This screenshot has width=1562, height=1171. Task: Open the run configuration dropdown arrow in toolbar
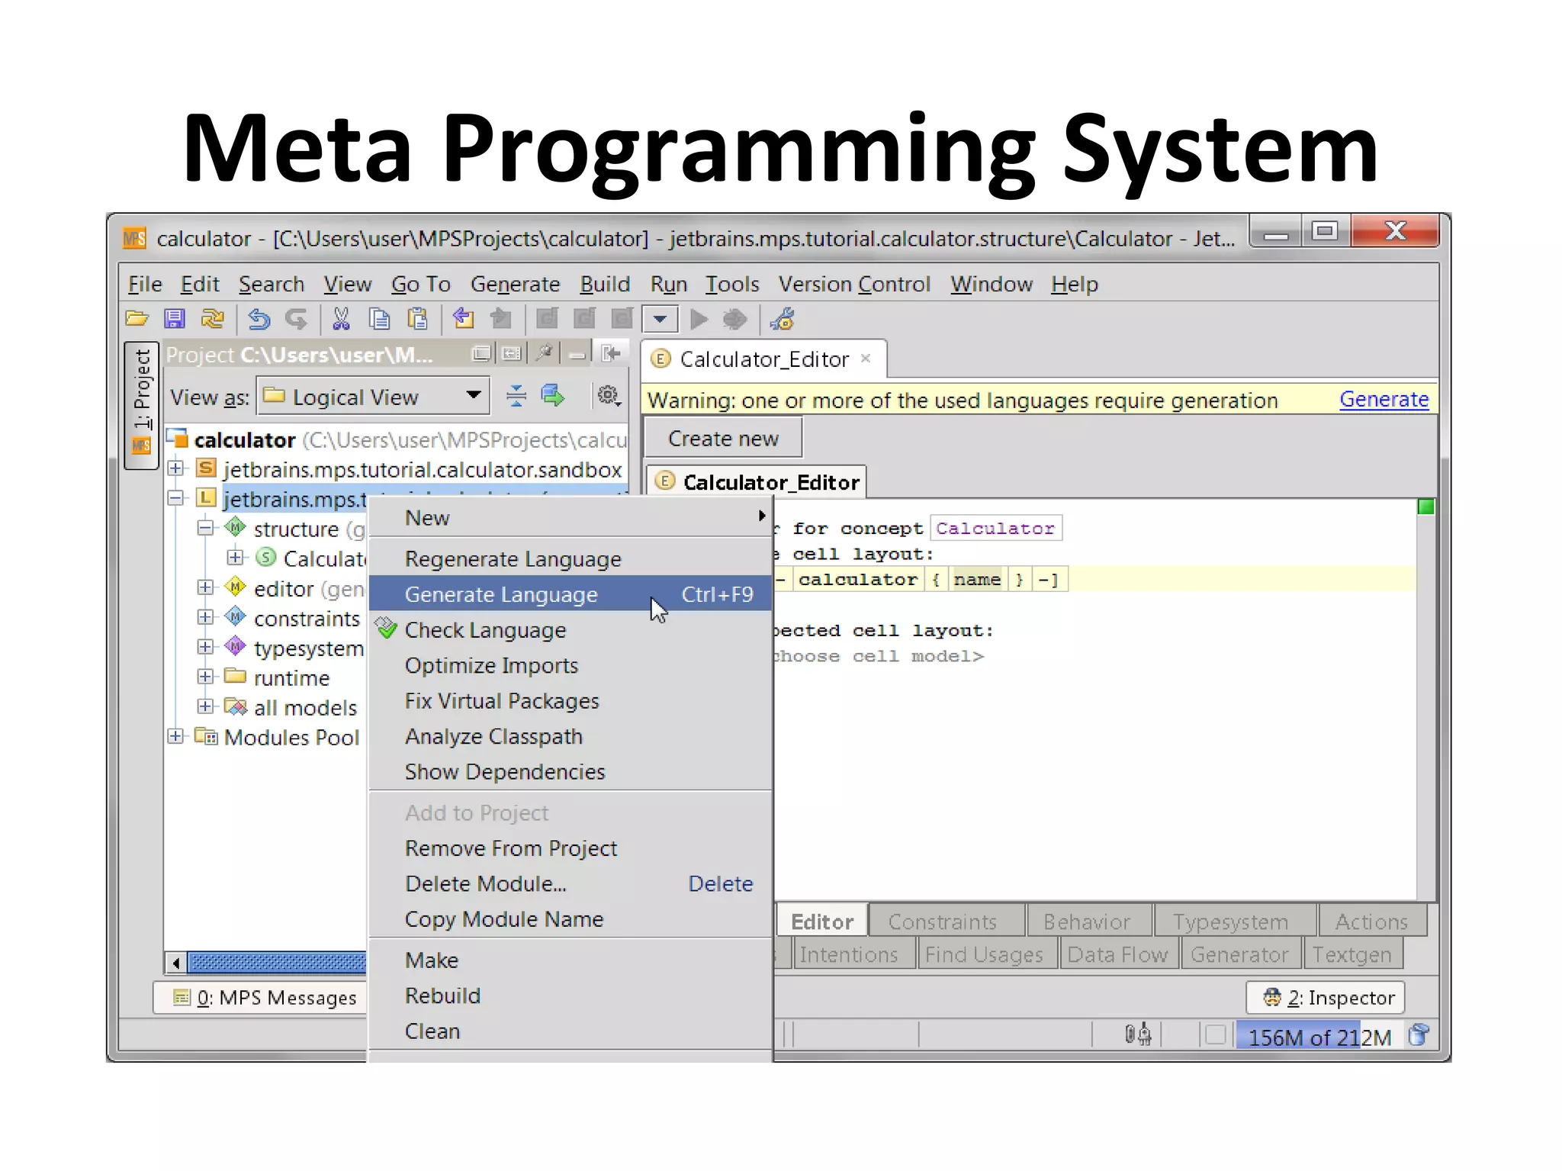click(x=660, y=319)
